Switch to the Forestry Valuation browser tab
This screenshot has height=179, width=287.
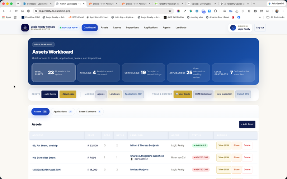click(x=169, y=4)
